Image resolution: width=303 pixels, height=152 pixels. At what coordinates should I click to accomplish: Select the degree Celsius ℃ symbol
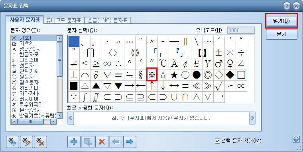tap(163, 63)
